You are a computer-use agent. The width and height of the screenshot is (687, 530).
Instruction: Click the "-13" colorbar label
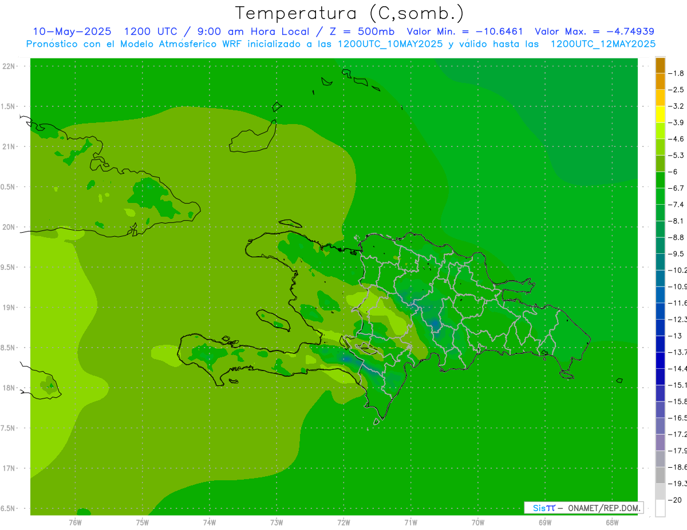(x=675, y=336)
